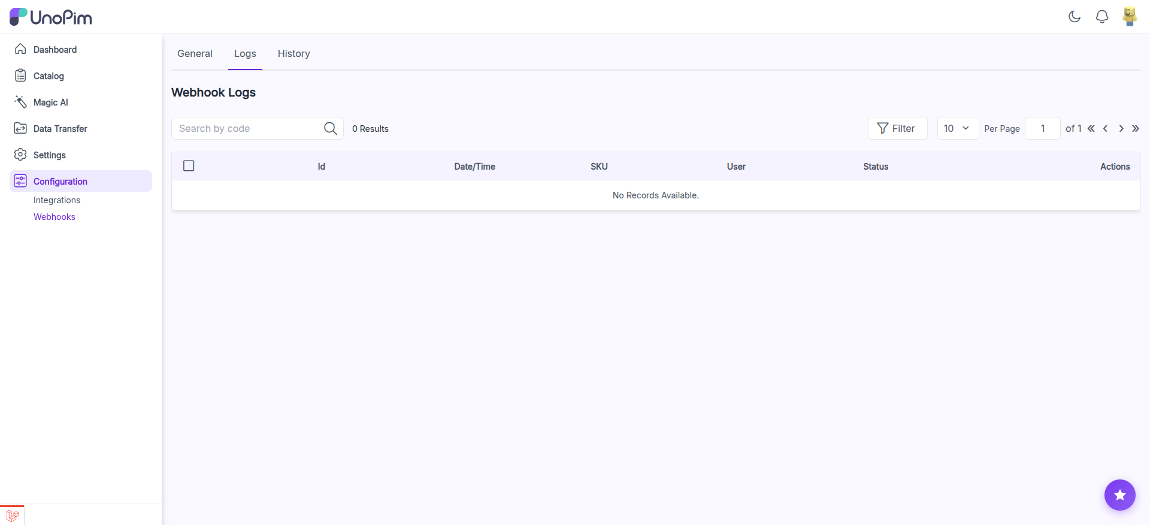Click the search magnifier icon
This screenshot has width=1150, height=525.
pyautogui.click(x=331, y=128)
